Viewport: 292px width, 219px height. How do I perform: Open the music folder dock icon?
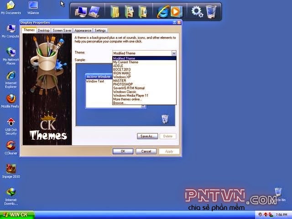[x=143, y=11]
